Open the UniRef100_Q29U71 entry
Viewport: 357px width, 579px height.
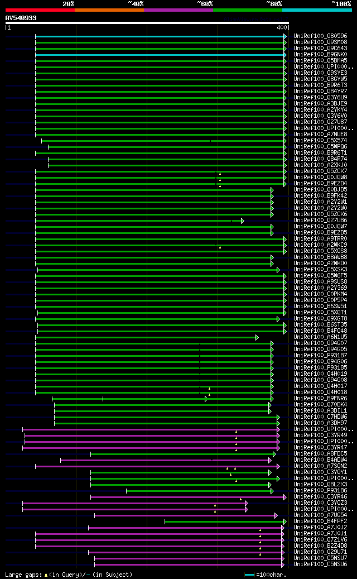tap(320, 552)
